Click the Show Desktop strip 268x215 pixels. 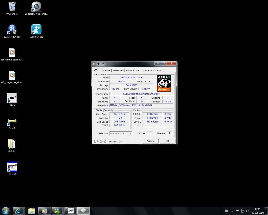coord(266,211)
